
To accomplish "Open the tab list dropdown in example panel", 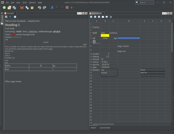I will tap(83, 13).
